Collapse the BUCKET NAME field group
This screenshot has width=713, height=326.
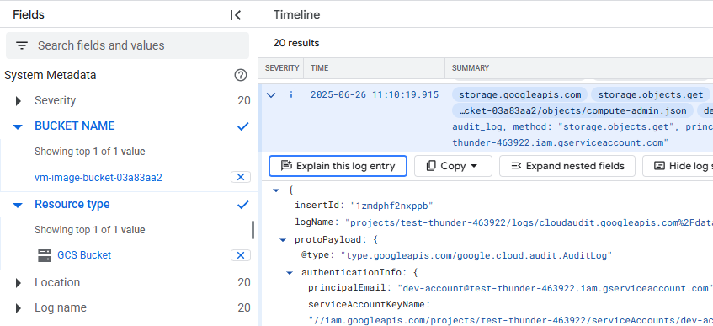point(19,126)
